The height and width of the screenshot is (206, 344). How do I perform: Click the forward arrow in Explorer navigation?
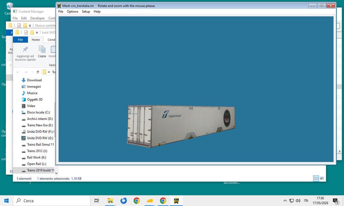click(x=26, y=72)
